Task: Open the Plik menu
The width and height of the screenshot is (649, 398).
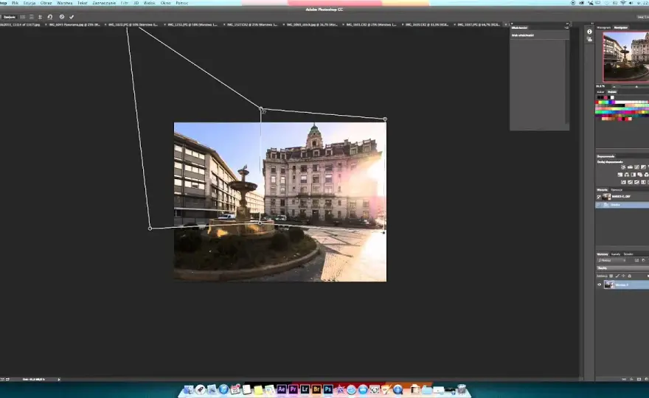Action: tap(15, 3)
